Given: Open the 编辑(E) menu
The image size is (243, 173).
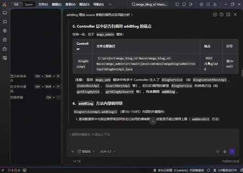Looking at the screenshot, I should [x=57, y=5].
